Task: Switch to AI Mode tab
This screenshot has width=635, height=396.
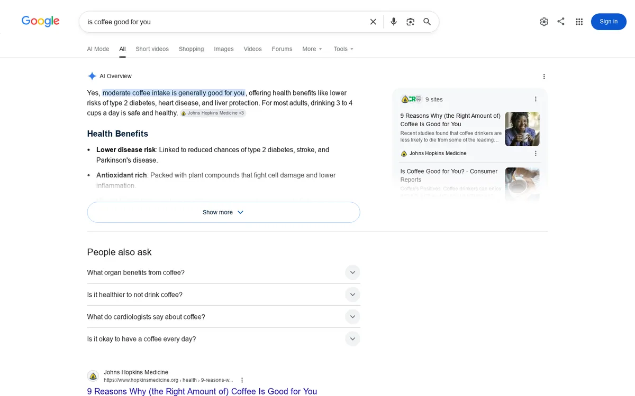Action: (x=98, y=49)
